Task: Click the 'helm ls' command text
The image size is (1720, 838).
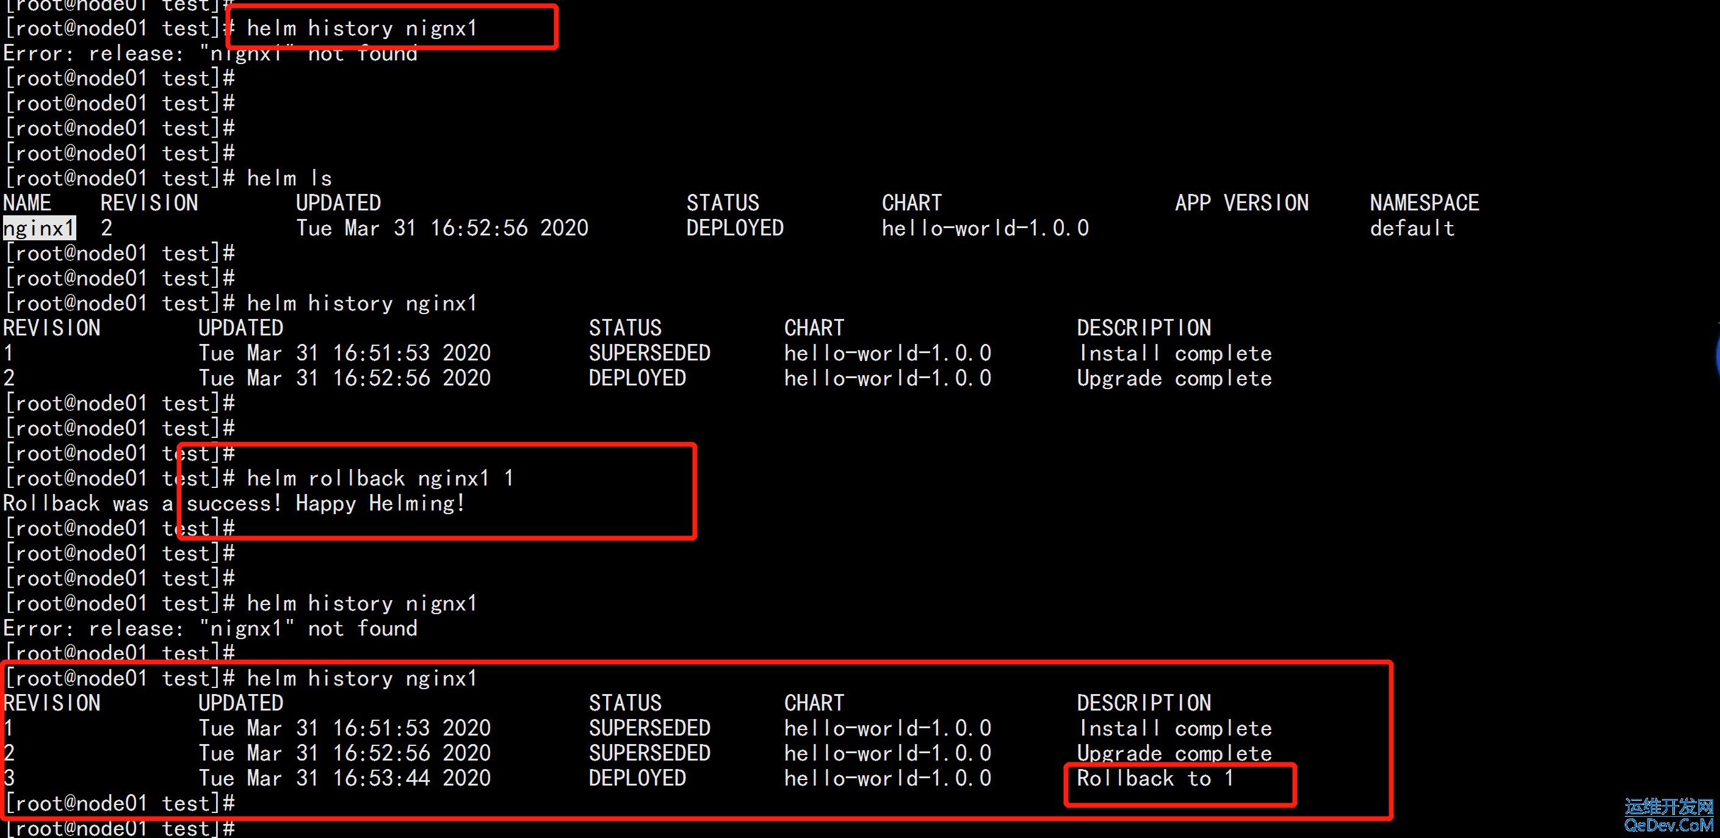Action: [289, 178]
